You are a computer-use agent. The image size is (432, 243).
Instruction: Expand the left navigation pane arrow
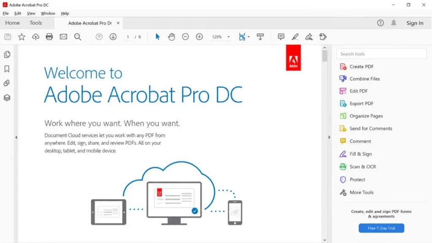tap(16, 137)
